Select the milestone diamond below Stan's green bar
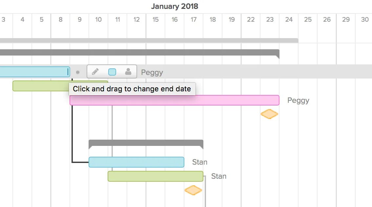Viewport: 372px width, 207px height. (x=193, y=190)
